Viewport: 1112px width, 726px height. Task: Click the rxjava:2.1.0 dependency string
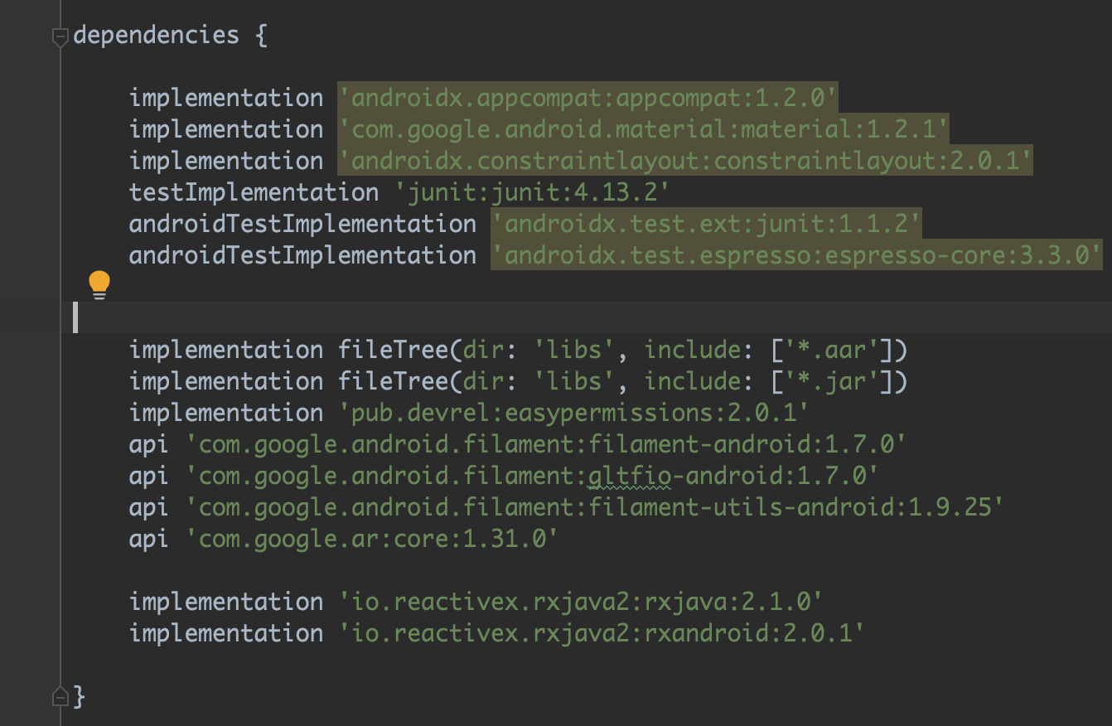(580, 602)
